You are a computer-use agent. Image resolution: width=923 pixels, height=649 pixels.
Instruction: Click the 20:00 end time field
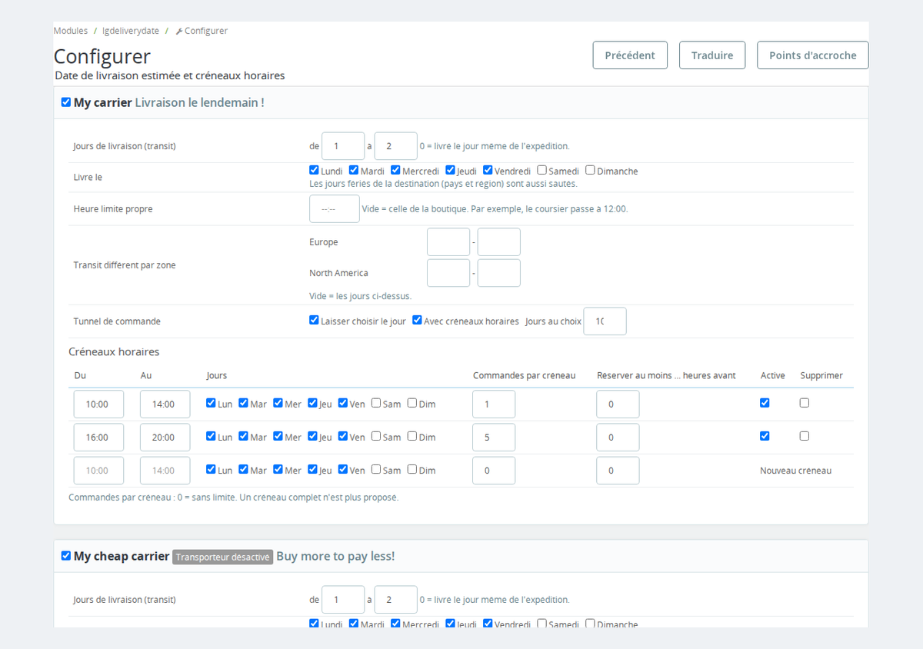[165, 438]
